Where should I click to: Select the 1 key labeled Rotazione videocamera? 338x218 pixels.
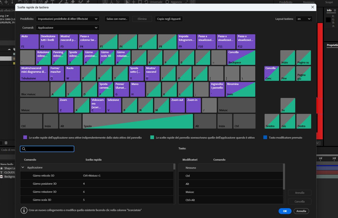44,58
